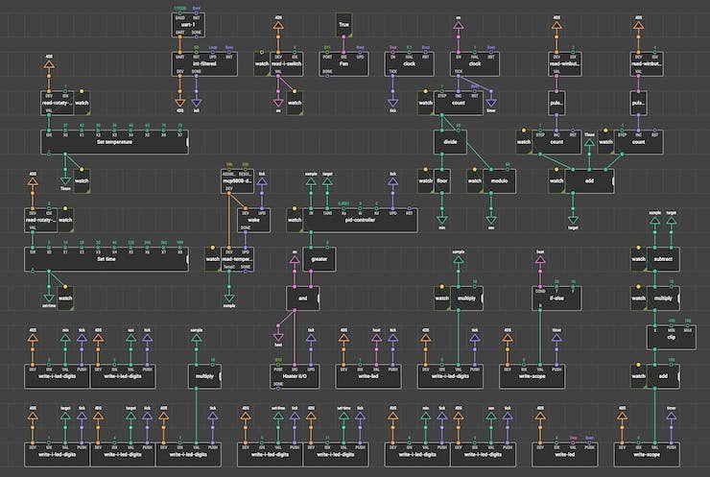Click the purple 'timer' bus beside count node
This screenshot has width=710, height=477.
click(491, 103)
